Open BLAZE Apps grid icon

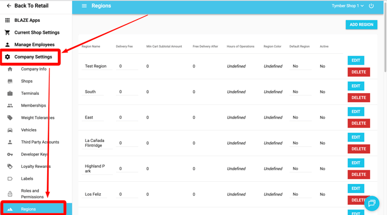[7, 20]
